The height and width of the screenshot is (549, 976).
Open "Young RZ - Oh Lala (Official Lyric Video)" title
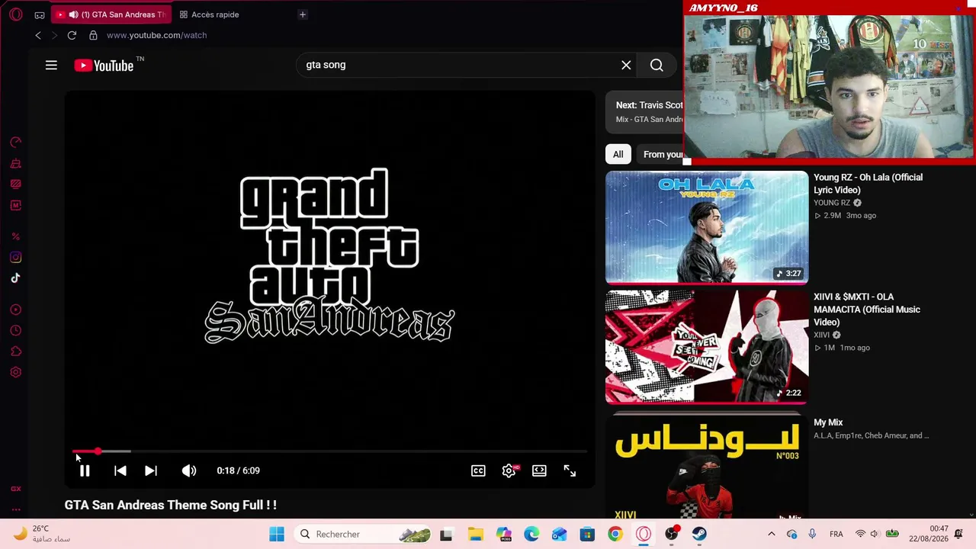coord(868,184)
